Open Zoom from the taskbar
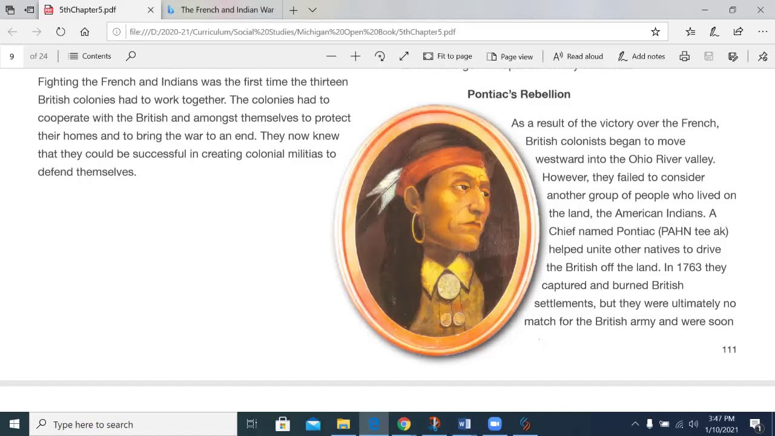The height and width of the screenshot is (436, 775). (x=495, y=424)
